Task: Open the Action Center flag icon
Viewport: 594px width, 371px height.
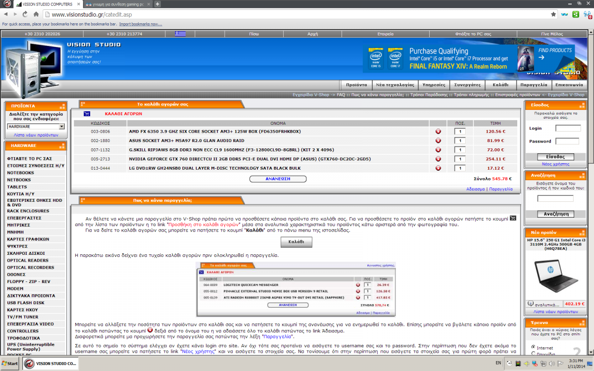Action: [x=561, y=364]
